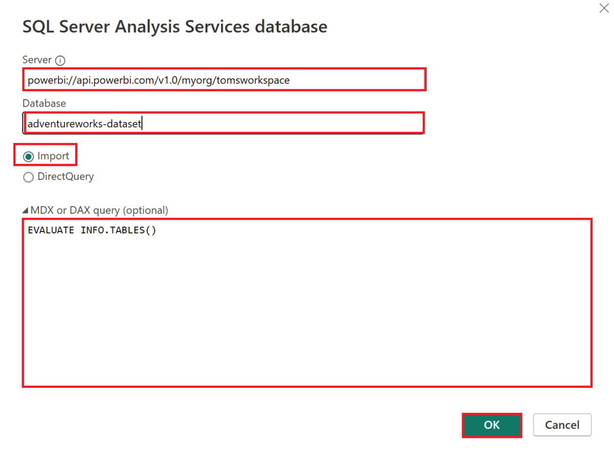The image size is (614, 460).
Task: Select the Database field label
Action: (x=44, y=103)
